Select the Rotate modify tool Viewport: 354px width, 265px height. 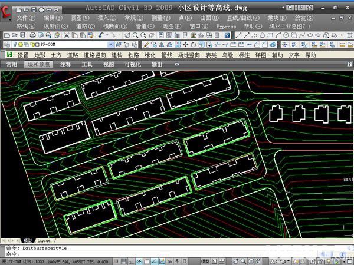[x=194, y=44]
